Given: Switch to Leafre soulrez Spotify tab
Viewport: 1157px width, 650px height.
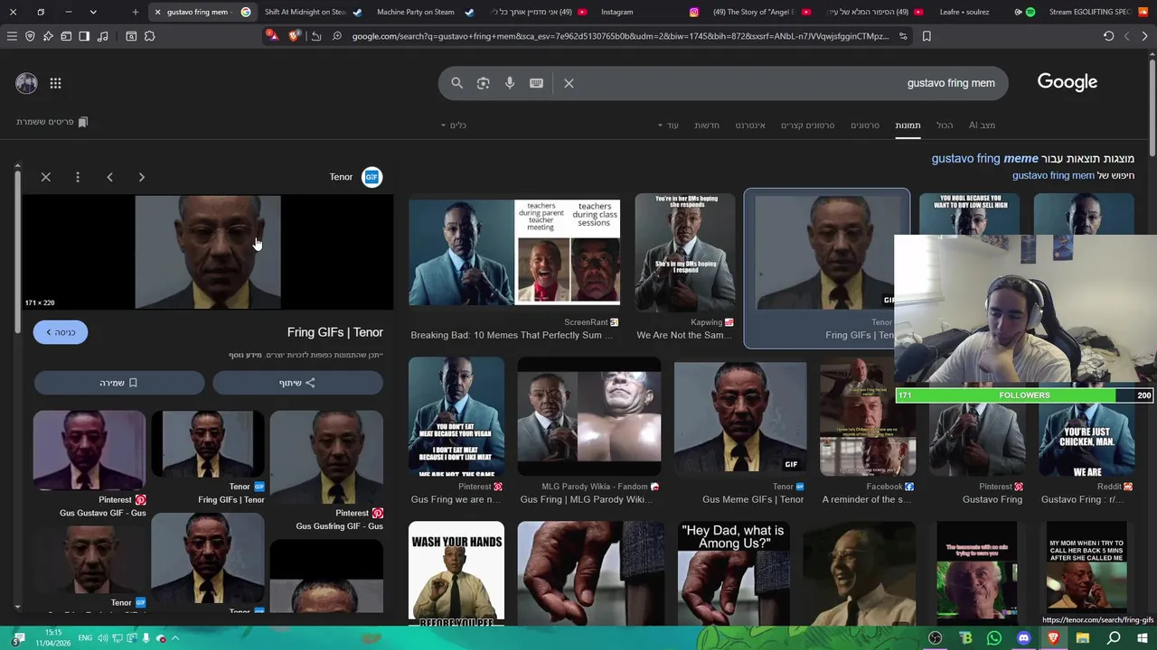Looking at the screenshot, I should coord(985,12).
